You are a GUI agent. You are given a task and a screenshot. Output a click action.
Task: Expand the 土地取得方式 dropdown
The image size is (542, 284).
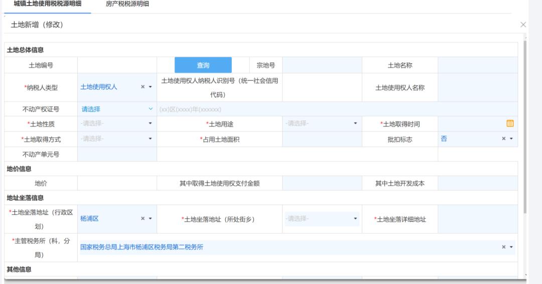coord(117,139)
